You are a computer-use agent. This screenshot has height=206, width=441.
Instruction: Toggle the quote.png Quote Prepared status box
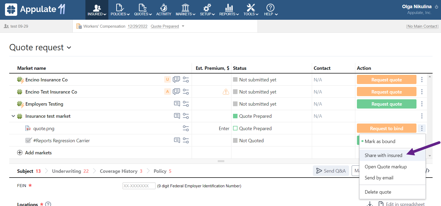pyautogui.click(x=235, y=128)
